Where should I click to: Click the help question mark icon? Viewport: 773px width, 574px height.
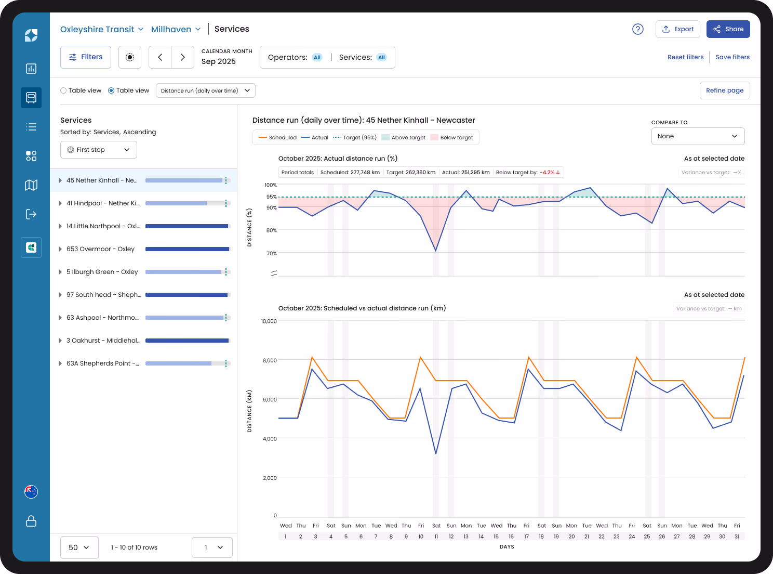638,29
